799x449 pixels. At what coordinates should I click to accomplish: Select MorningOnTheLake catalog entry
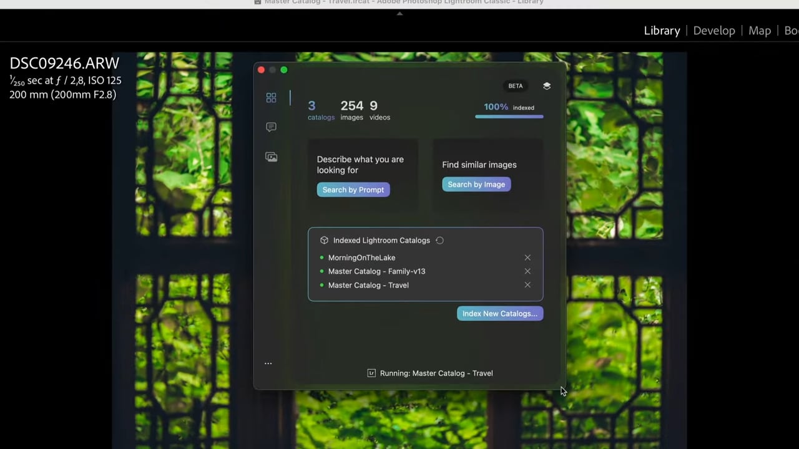(361, 258)
